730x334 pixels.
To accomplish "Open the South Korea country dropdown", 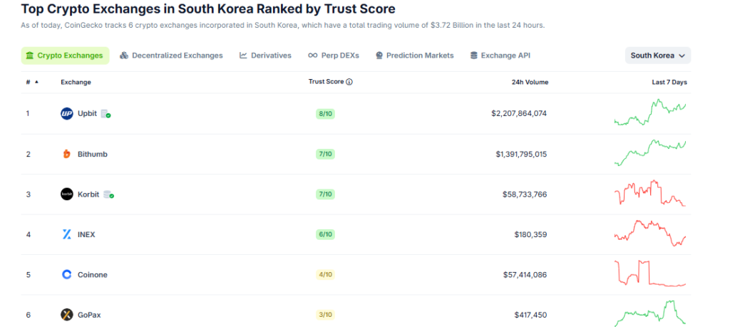I will 657,56.
